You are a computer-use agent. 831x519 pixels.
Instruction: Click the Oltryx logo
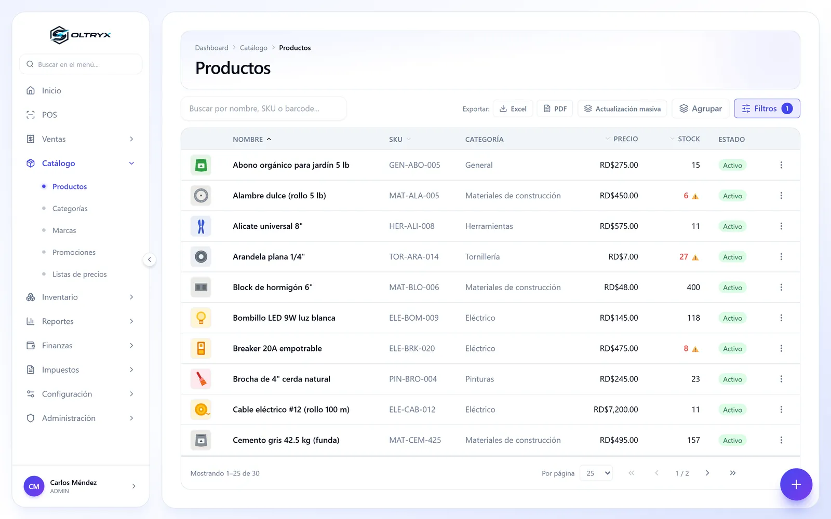click(81, 35)
